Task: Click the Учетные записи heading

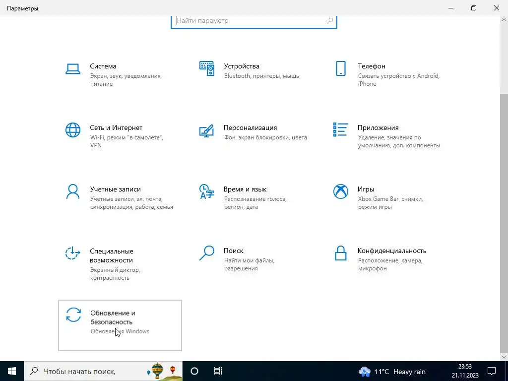Action: tap(115, 189)
